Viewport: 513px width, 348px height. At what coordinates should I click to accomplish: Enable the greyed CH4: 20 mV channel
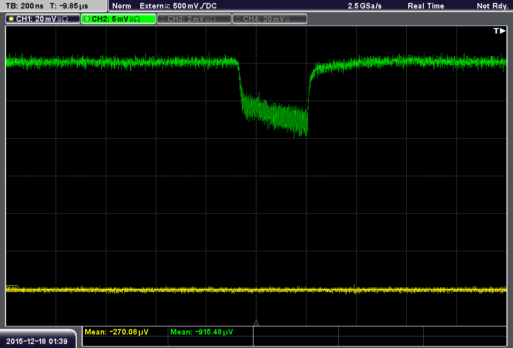(x=270, y=19)
